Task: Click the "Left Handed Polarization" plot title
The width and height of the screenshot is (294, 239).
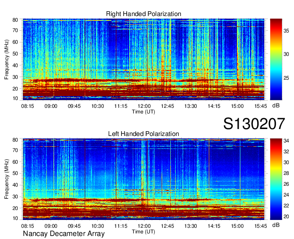Action: click(x=144, y=134)
